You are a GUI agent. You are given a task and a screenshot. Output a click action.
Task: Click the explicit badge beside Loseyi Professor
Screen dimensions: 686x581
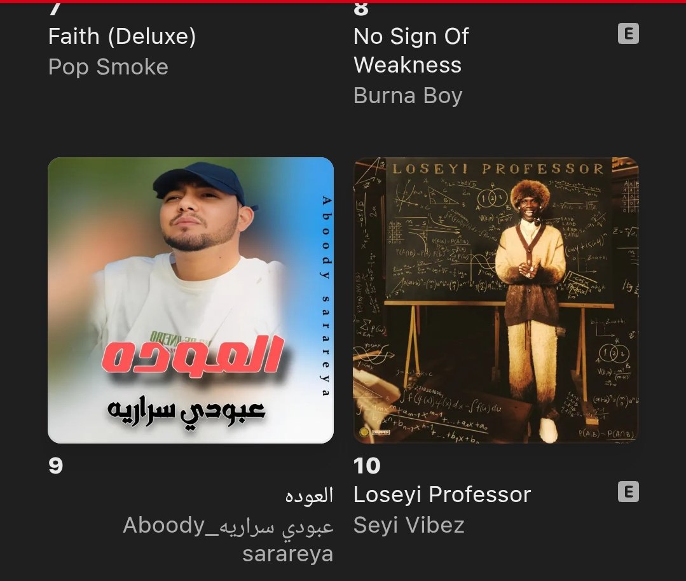[x=628, y=492]
